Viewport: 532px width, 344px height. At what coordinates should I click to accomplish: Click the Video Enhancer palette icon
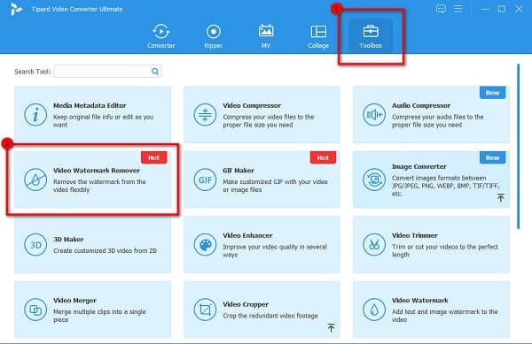tap(205, 245)
